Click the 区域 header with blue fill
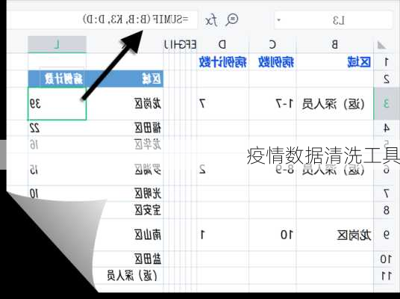The height and width of the screenshot is (299, 400). (x=125, y=79)
